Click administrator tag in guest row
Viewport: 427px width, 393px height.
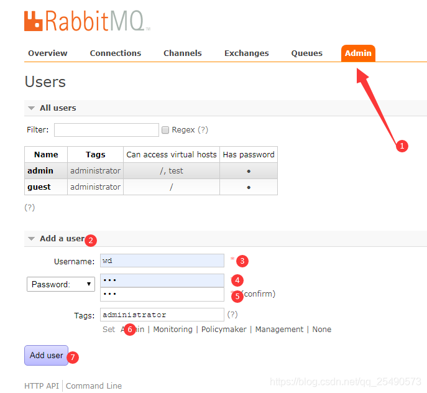tap(95, 187)
